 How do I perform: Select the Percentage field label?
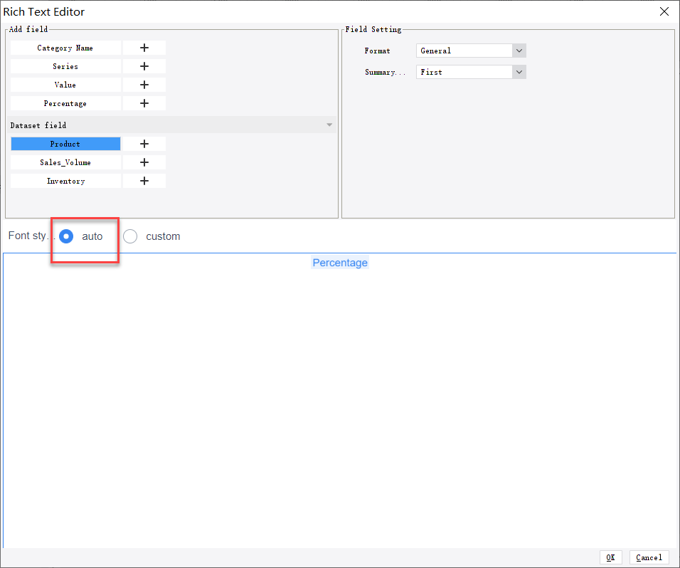point(65,103)
